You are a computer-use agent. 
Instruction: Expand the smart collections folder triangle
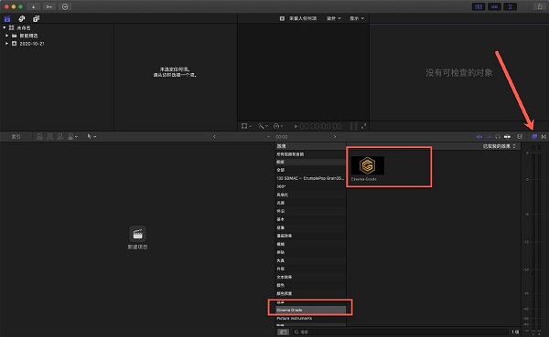[6, 36]
